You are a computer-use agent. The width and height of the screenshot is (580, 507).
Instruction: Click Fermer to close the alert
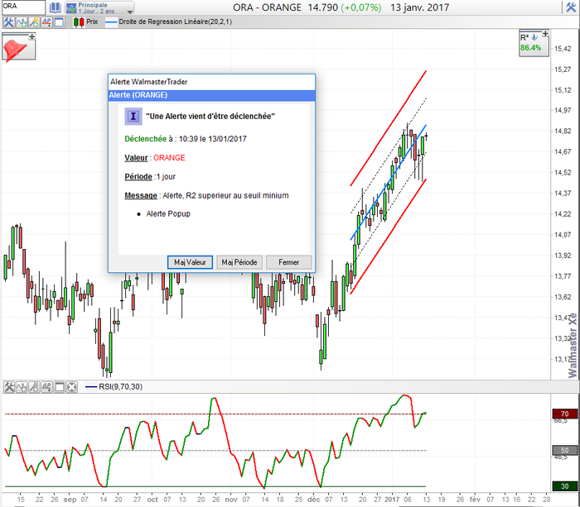click(x=289, y=262)
